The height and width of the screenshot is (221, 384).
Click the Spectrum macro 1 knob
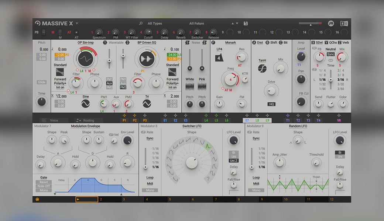tap(99, 32)
